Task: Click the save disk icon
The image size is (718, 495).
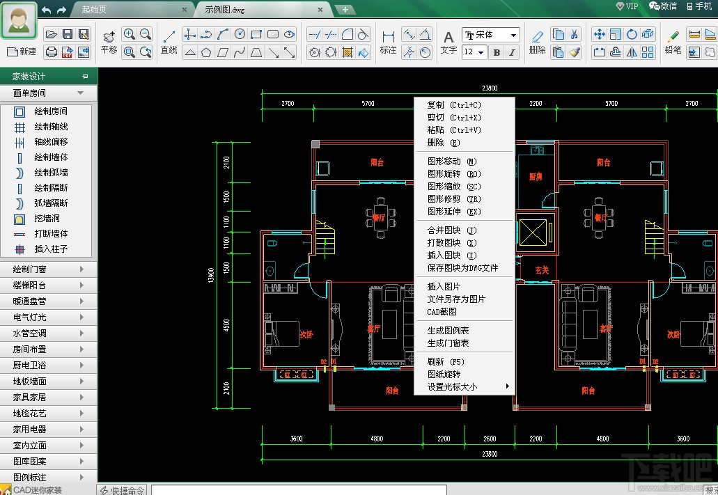Action: click(68, 34)
